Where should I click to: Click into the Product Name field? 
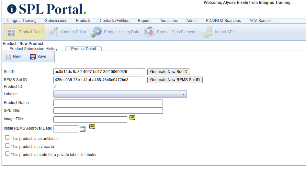[108, 103]
